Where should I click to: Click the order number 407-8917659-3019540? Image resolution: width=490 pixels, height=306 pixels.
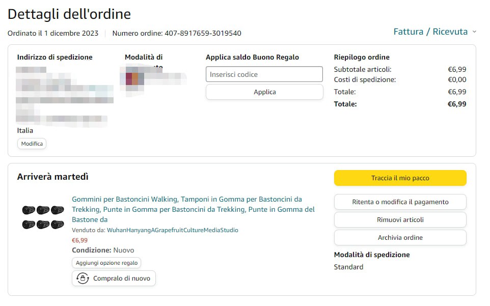coord(203,34)
